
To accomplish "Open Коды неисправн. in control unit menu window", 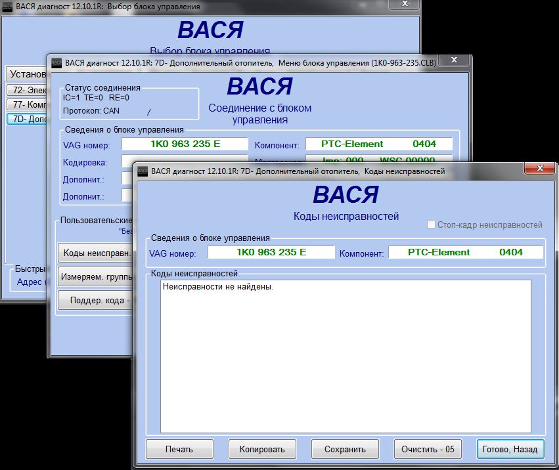I will pos(95,253).
